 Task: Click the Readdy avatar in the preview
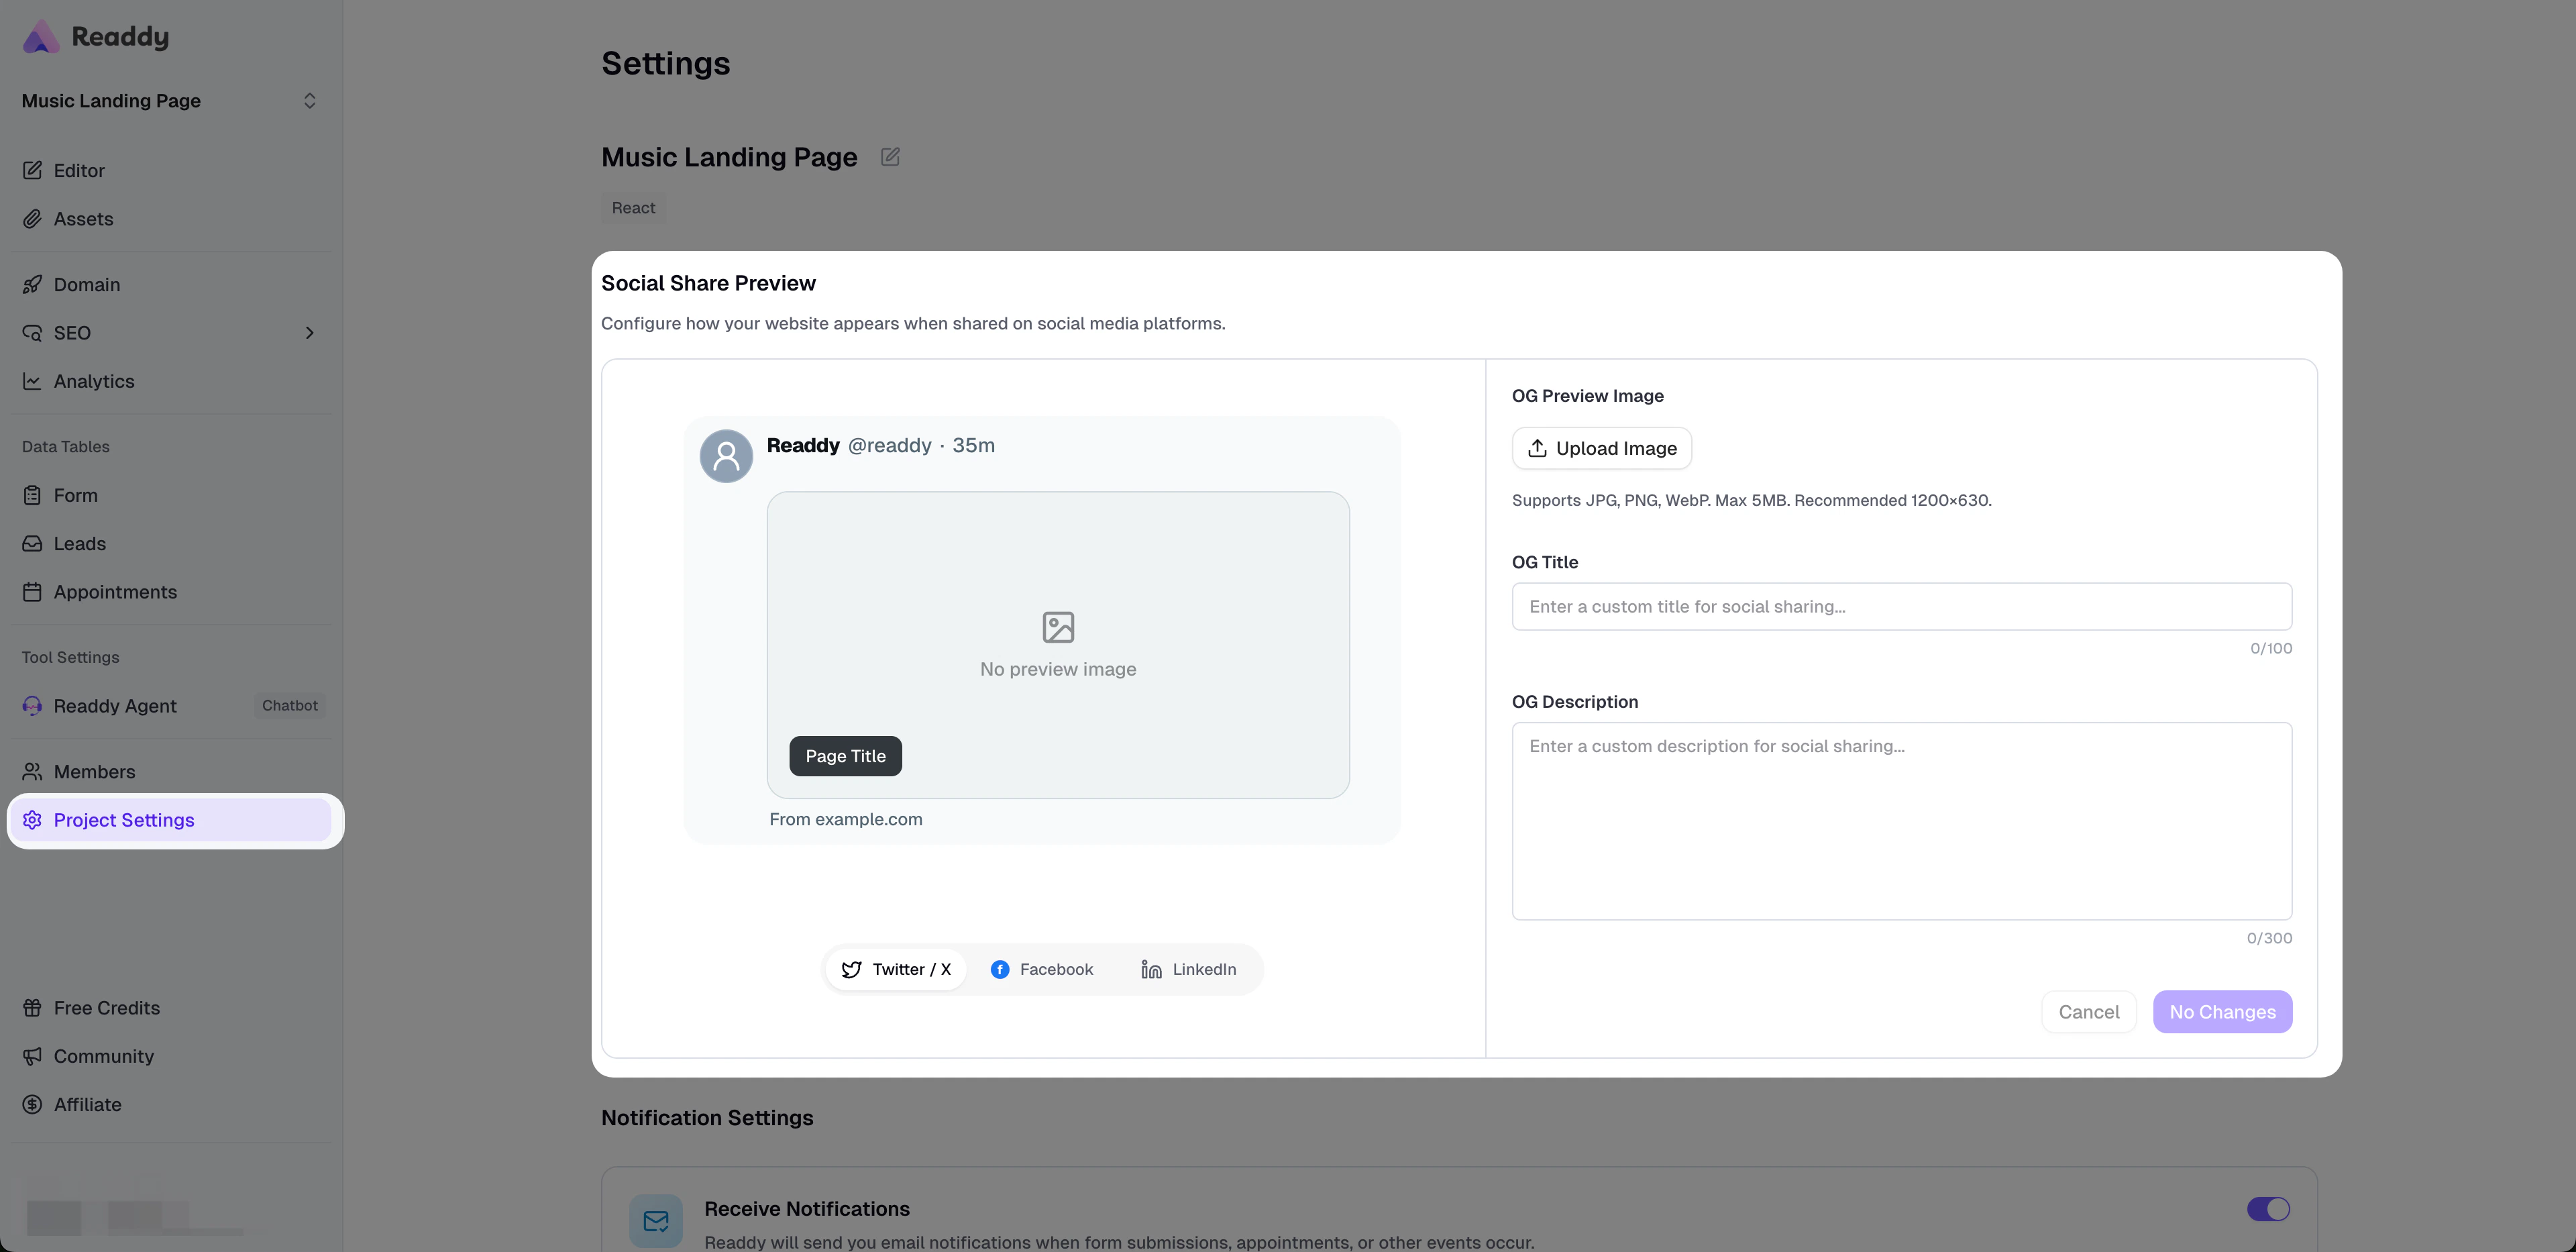coord(726,456)
